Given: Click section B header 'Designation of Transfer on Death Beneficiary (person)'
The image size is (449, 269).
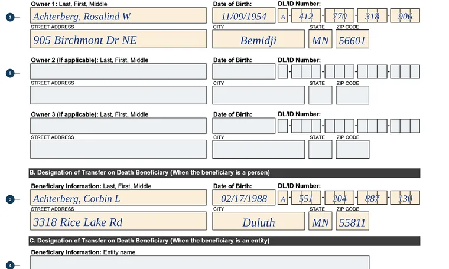Looking at the screenshot, I should point(224,173).
